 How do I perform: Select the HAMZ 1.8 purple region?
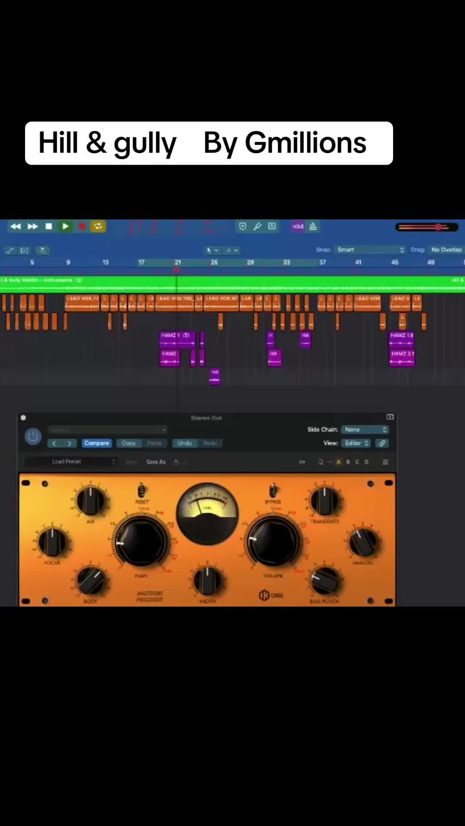coord(401,339)
